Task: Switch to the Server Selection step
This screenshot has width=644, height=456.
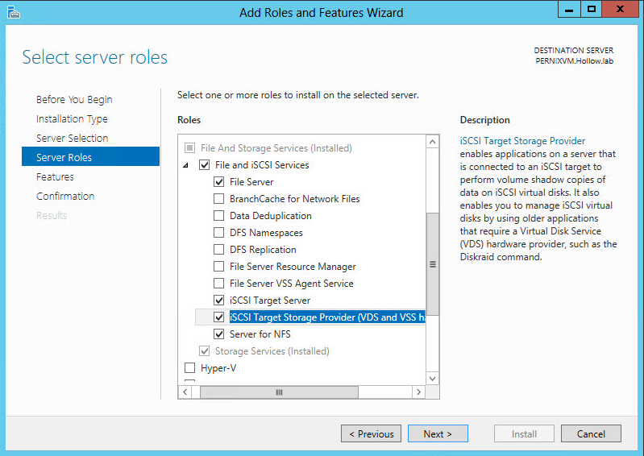Action: click(x=72, y=139)
